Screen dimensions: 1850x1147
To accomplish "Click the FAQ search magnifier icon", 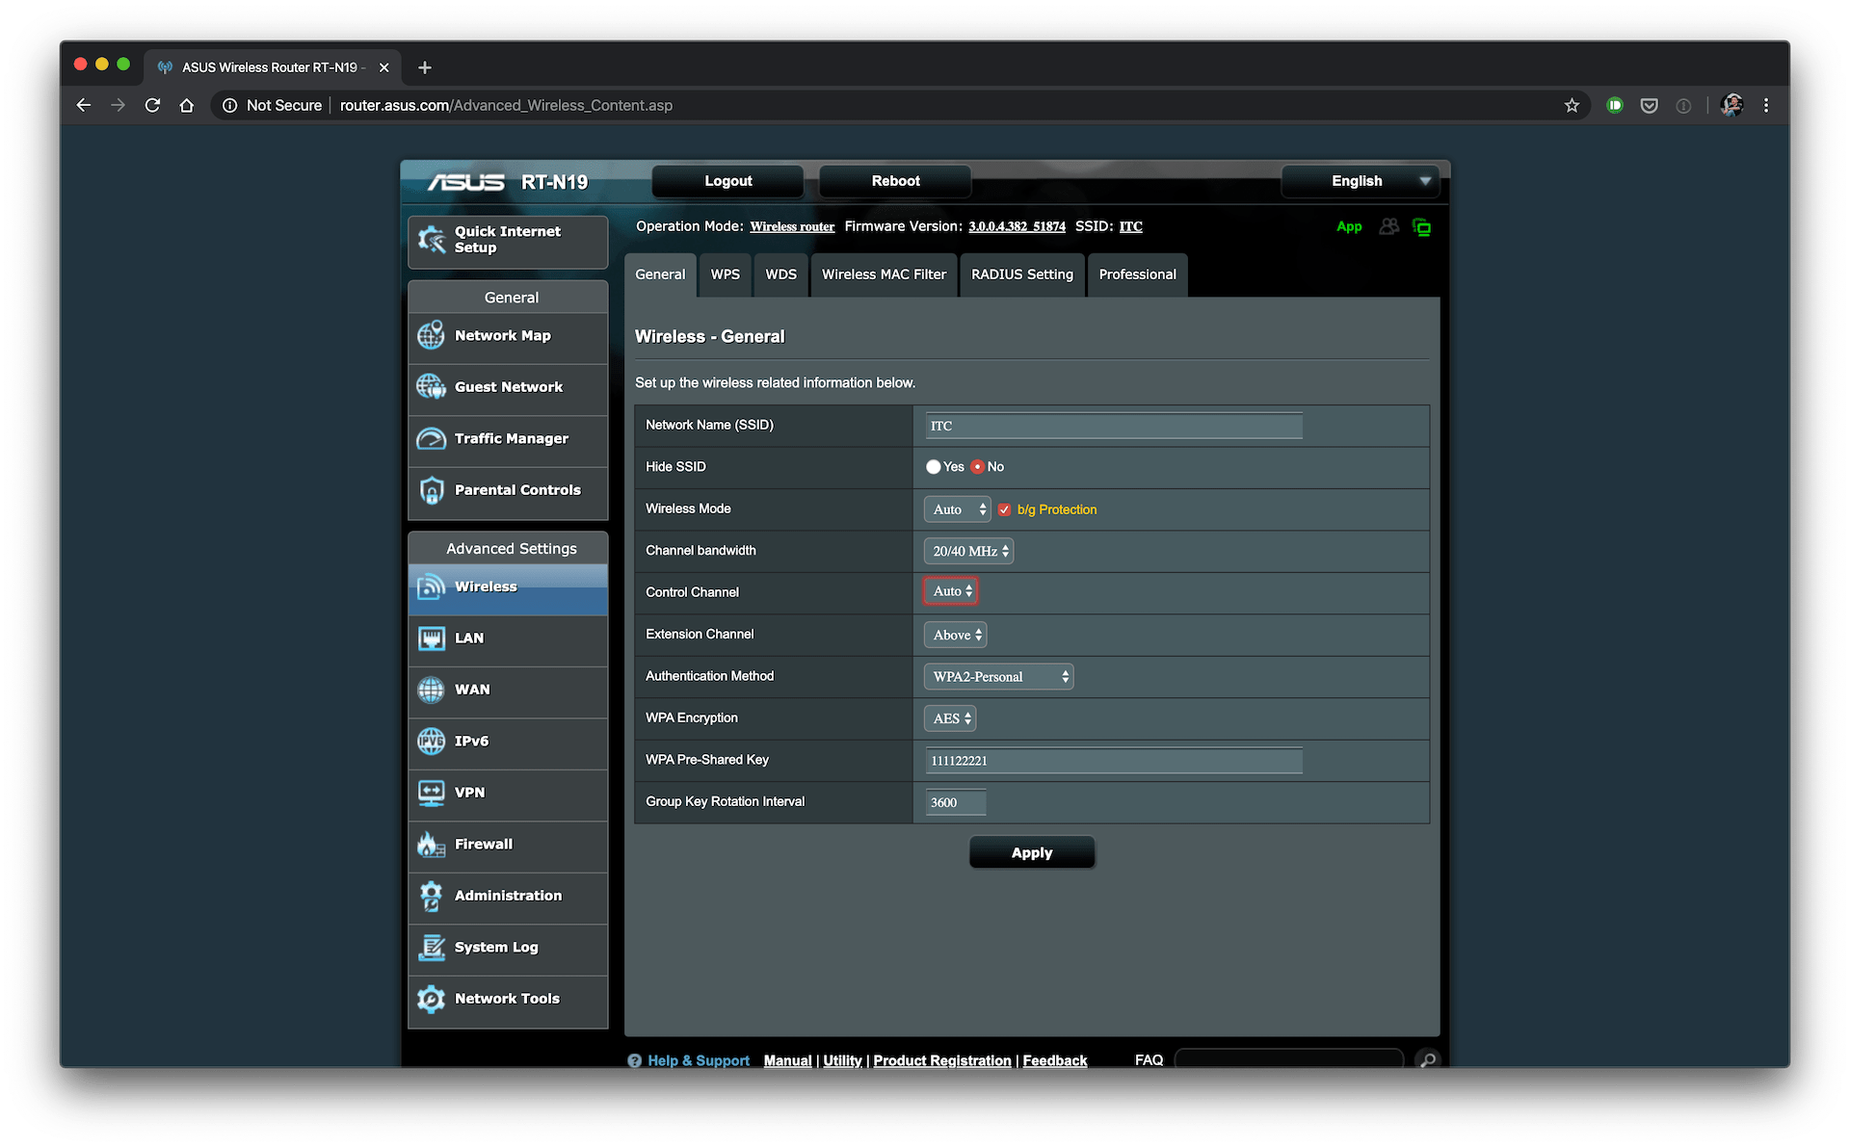I will (1427, 1059).
